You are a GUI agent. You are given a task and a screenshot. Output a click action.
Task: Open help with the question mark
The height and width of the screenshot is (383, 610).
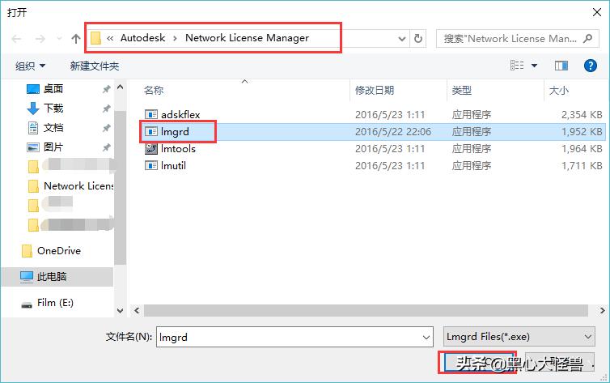click(590, 66)
